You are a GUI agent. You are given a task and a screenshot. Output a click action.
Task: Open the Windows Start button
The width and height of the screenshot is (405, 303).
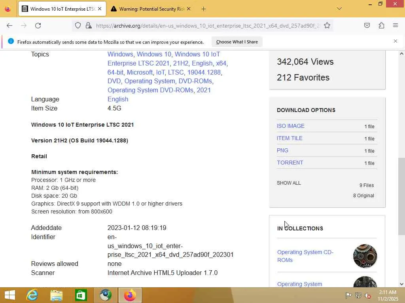coord(10,295)
